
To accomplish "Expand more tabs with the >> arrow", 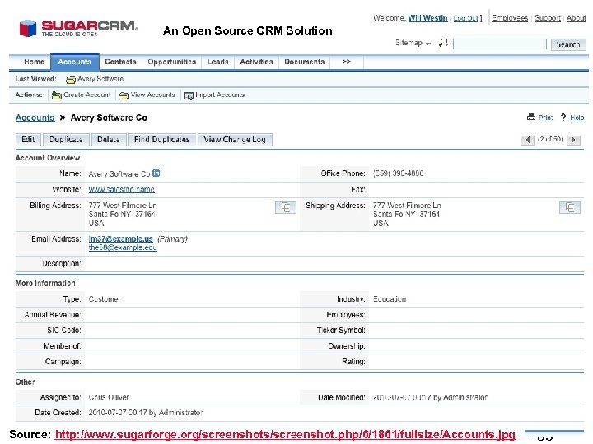I will pos(347,62).
